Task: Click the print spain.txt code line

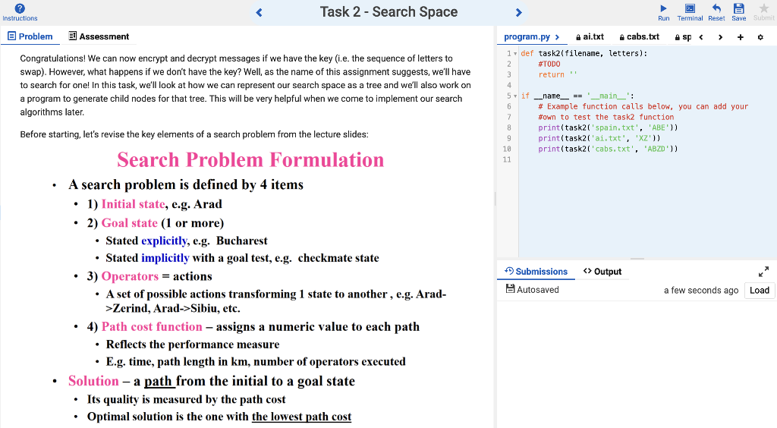Action: pyautogui.click(x=608, y=127)
